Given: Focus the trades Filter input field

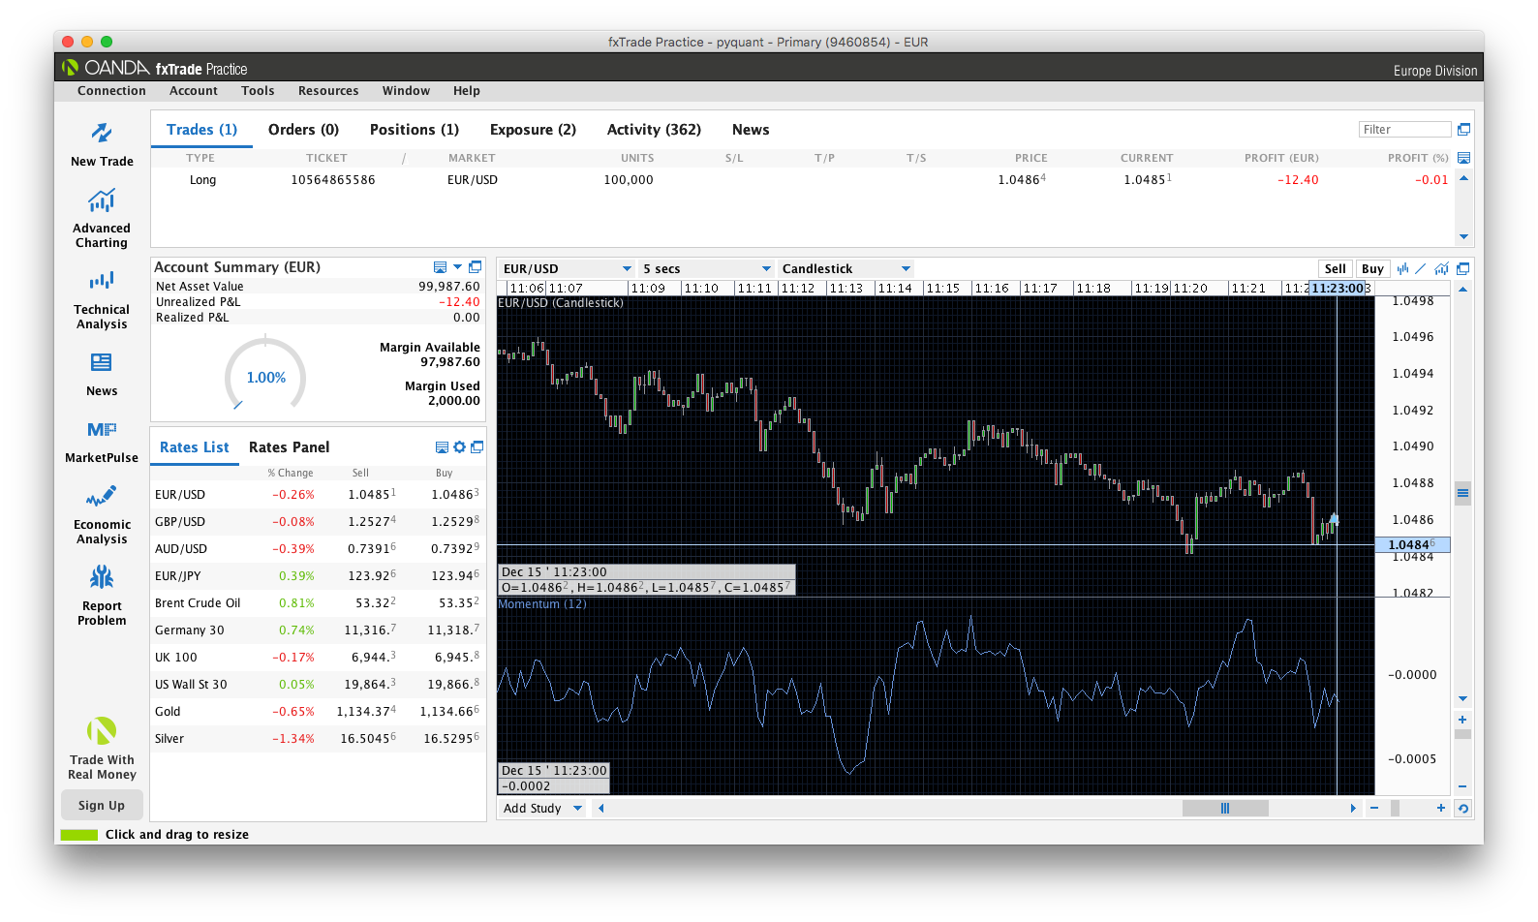Looking at the screenshot, I should [1404, 130].
